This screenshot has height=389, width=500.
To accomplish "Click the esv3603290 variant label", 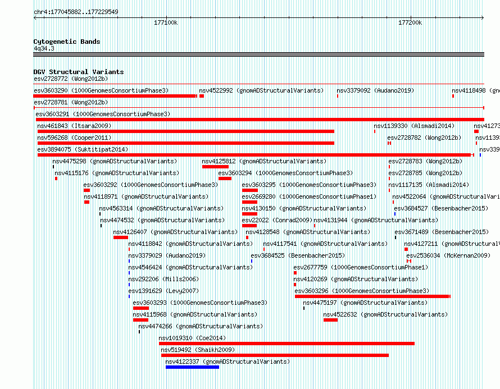I will (101, 90).
